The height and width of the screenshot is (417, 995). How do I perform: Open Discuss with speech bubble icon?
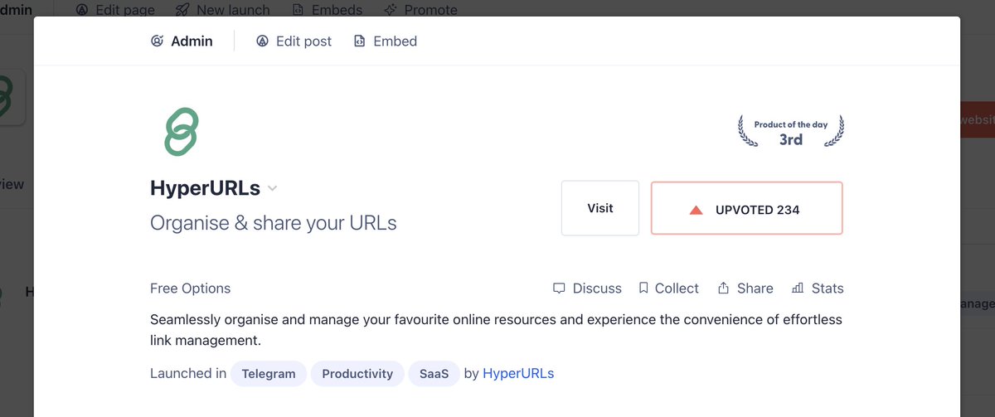[587, 289]
